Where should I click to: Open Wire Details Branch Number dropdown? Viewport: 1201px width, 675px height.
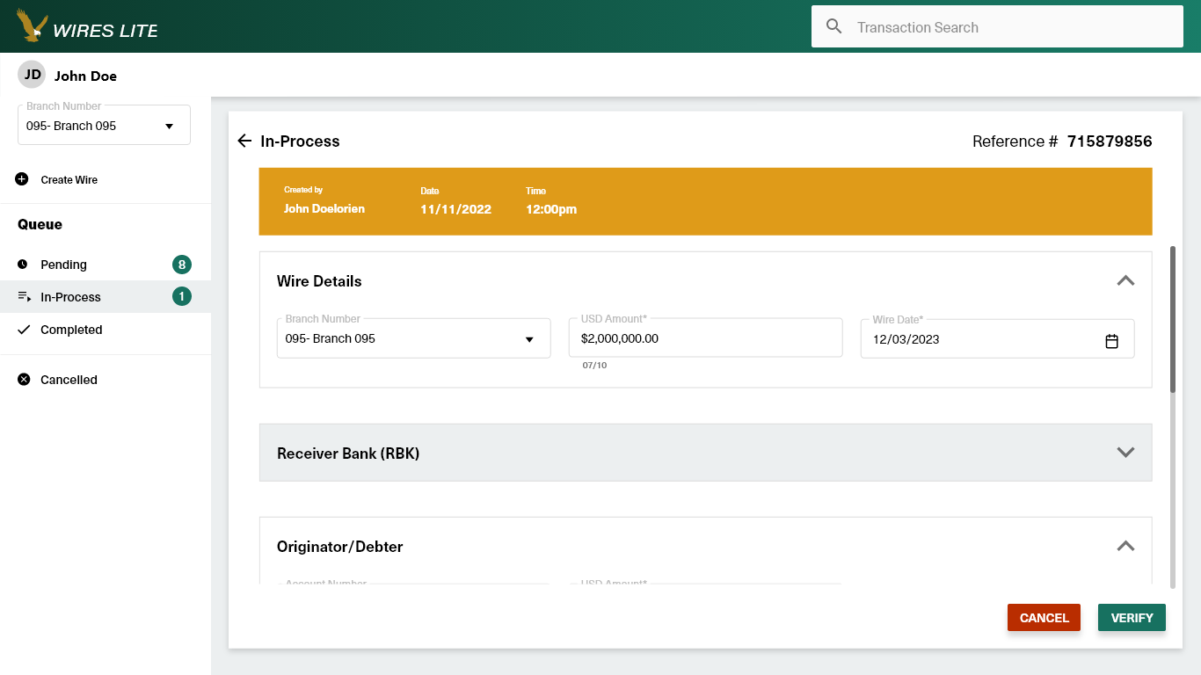click(x=413, y=339)
